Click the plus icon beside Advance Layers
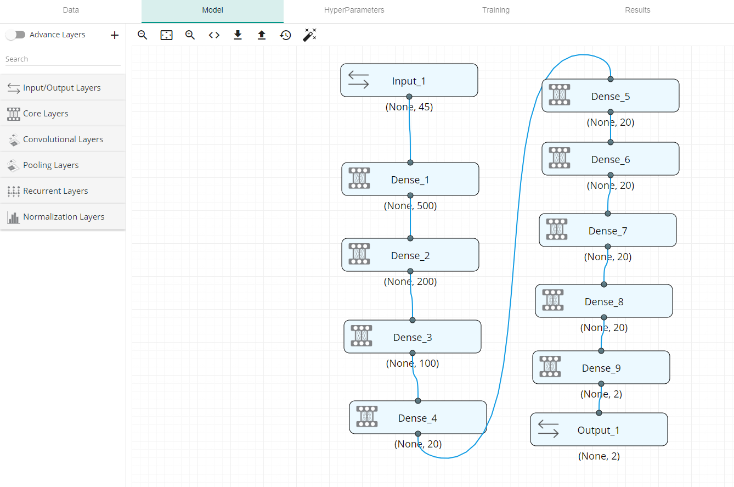 [115, 35]
